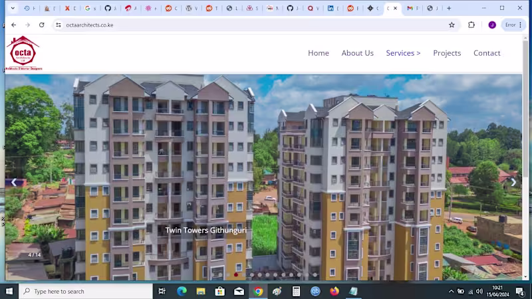Screen dimensions: 532x299
Task: Open the Chrome Error menu button
Action: (x=513, y=25)
